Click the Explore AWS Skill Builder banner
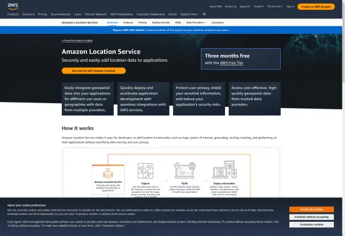This screenshot has width=345, height=236. coord(171,30)
